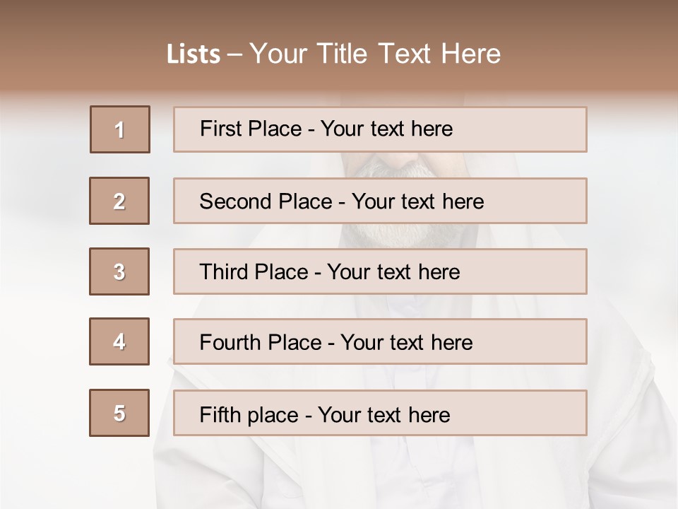Viewport: 678px width, 509px height.
Task: Select the number 2 box
Action: [x=119, y=201]
